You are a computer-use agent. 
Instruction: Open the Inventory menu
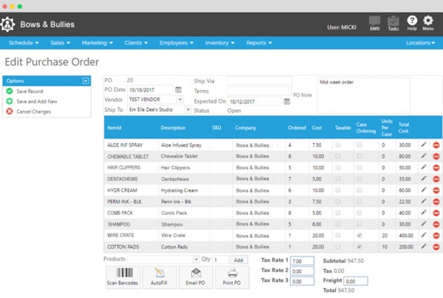pos(220,43)
